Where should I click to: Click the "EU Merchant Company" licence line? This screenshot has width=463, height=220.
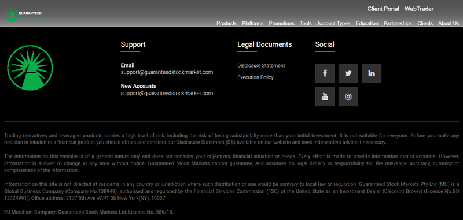pos(89,212)
